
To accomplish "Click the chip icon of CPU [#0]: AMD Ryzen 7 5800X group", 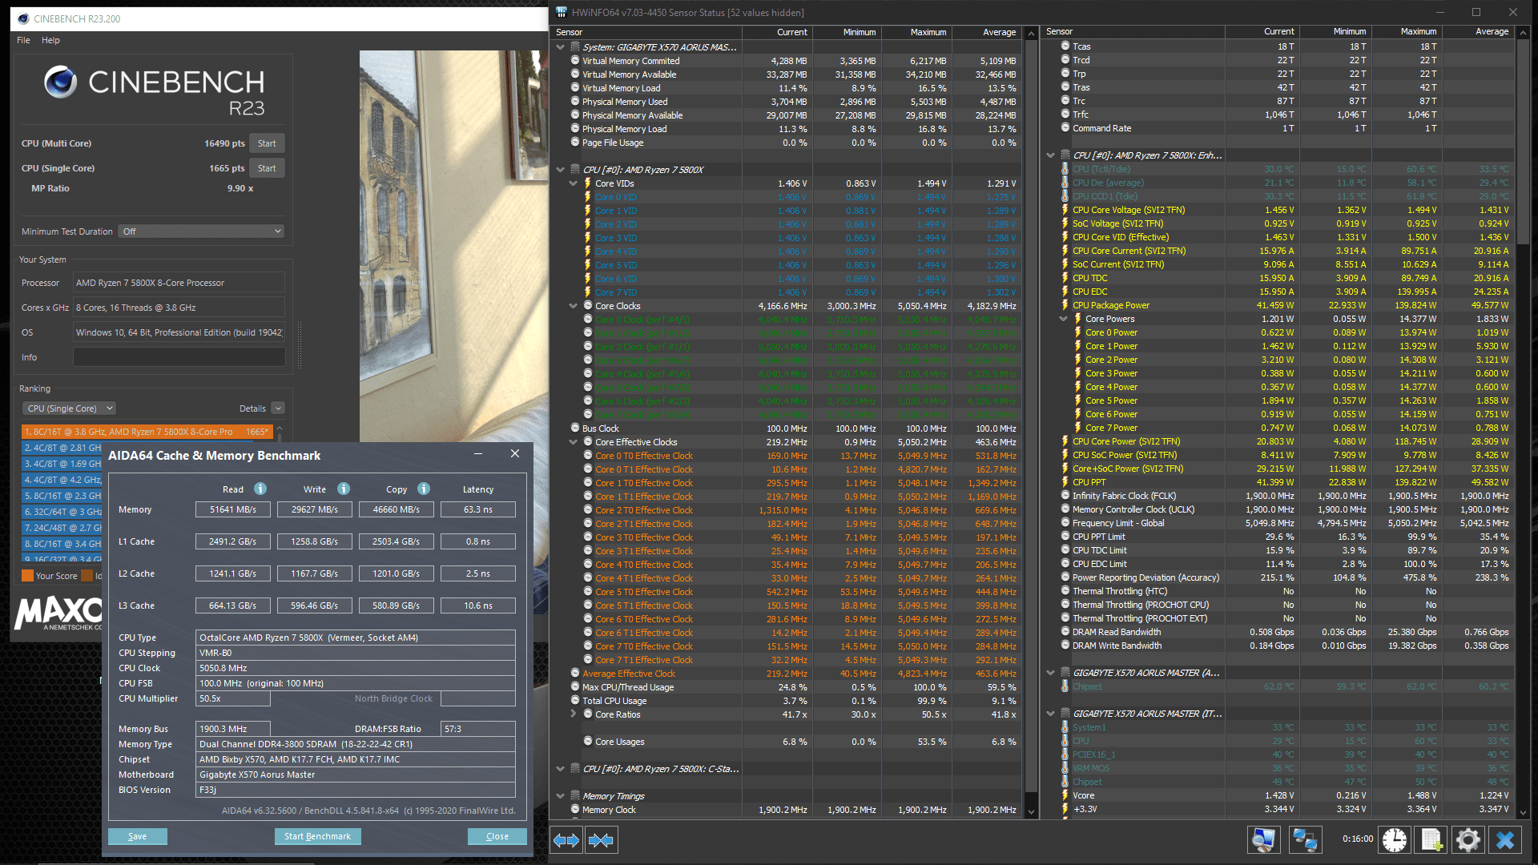I will coord(575,170).
